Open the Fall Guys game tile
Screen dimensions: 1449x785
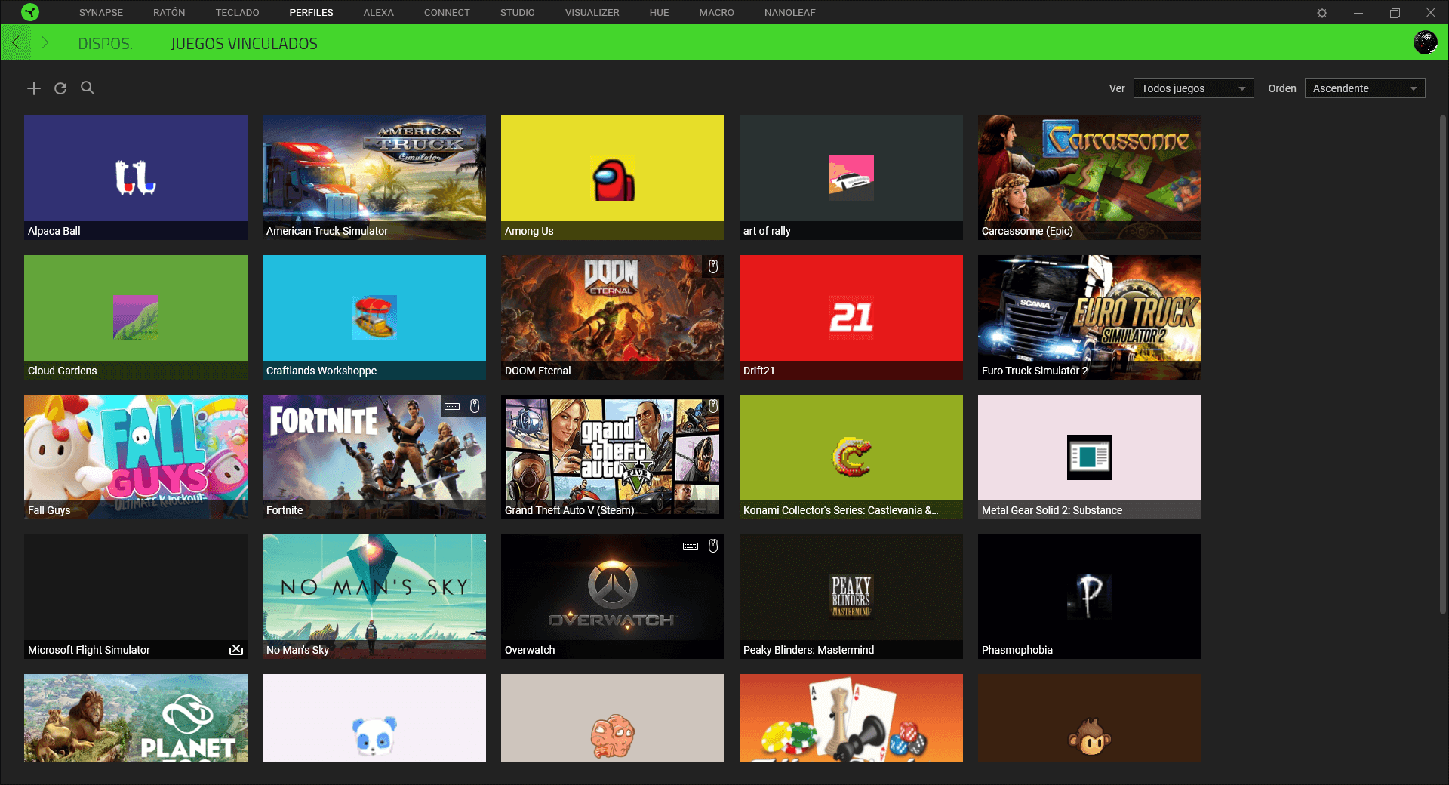[136, 457]
